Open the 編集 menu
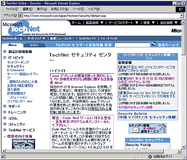 28,9
